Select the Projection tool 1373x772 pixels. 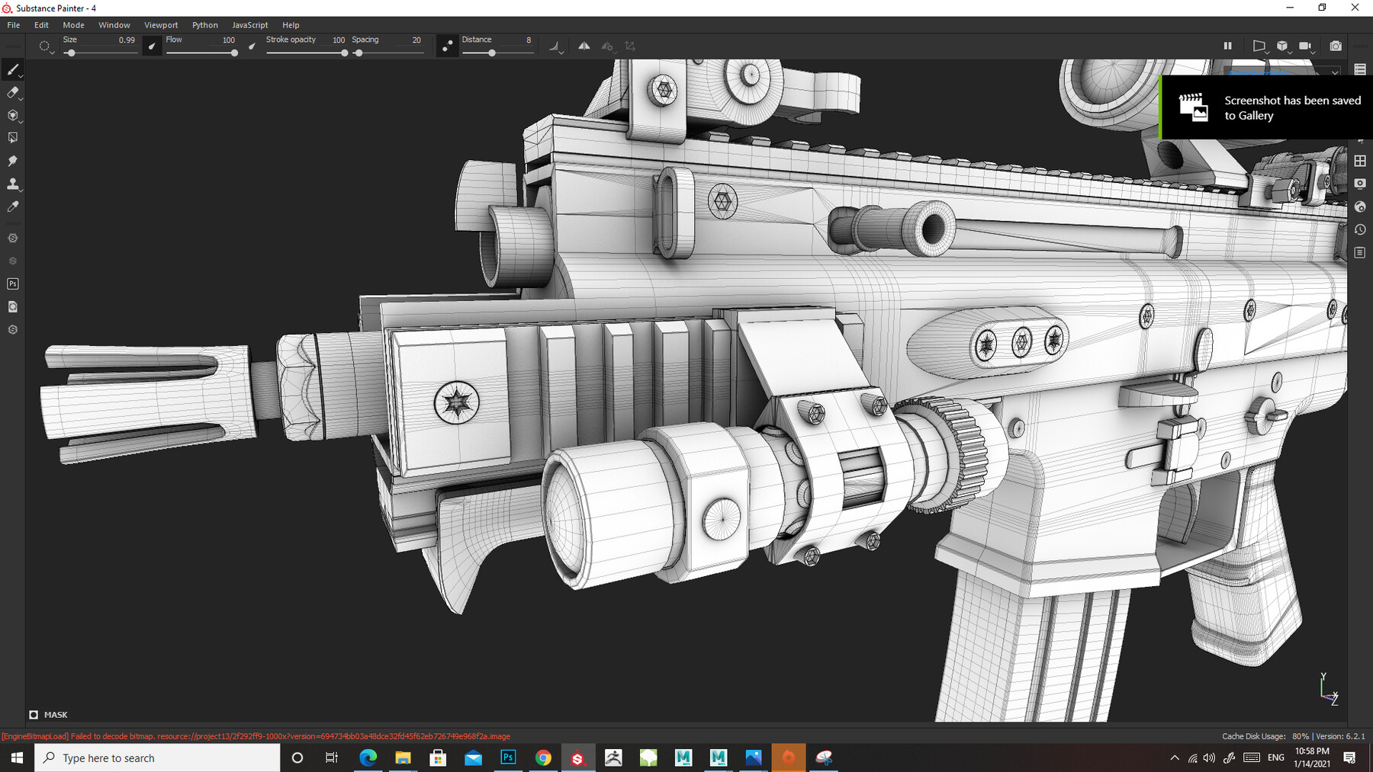click(x=13, y=115)
